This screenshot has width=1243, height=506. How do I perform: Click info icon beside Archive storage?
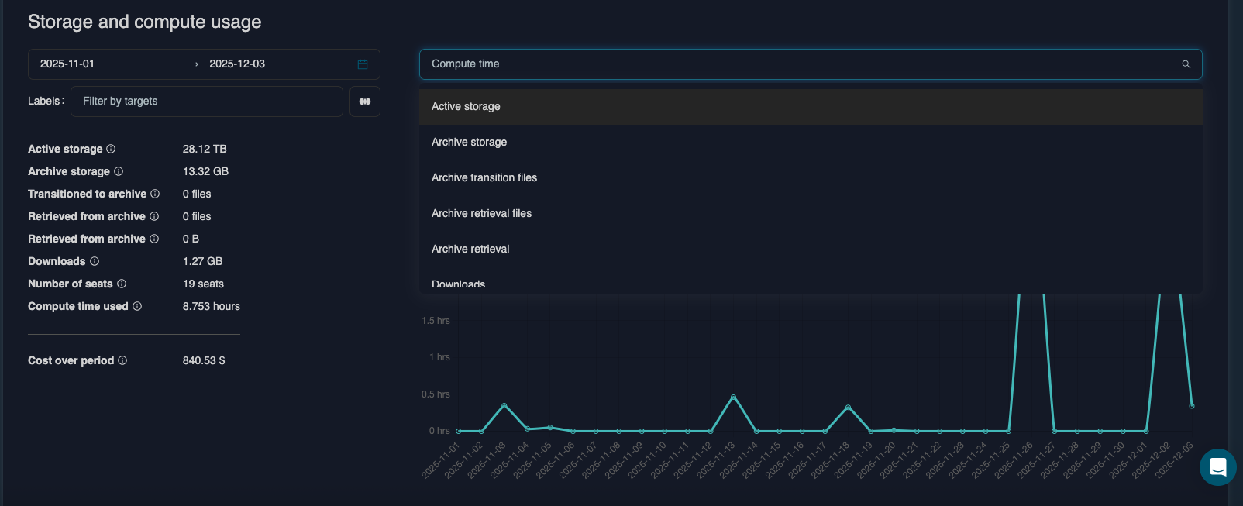(x=119, y=171)
